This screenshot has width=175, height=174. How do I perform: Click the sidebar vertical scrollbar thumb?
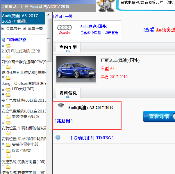(x=49, y=40)
